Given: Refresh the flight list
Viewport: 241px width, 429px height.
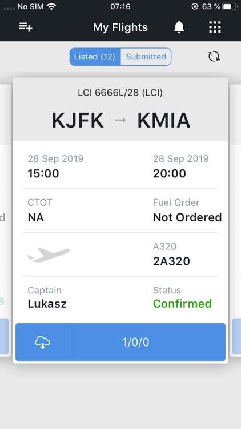Looking at the screenshot, I should tap(214, 57).
